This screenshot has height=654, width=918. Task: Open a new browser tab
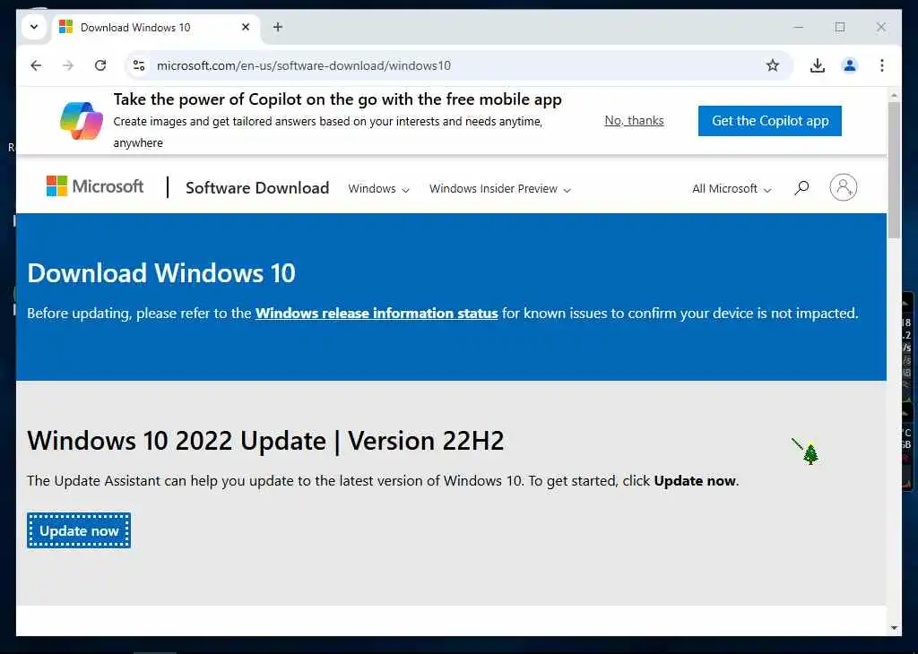tap(278, 27)
